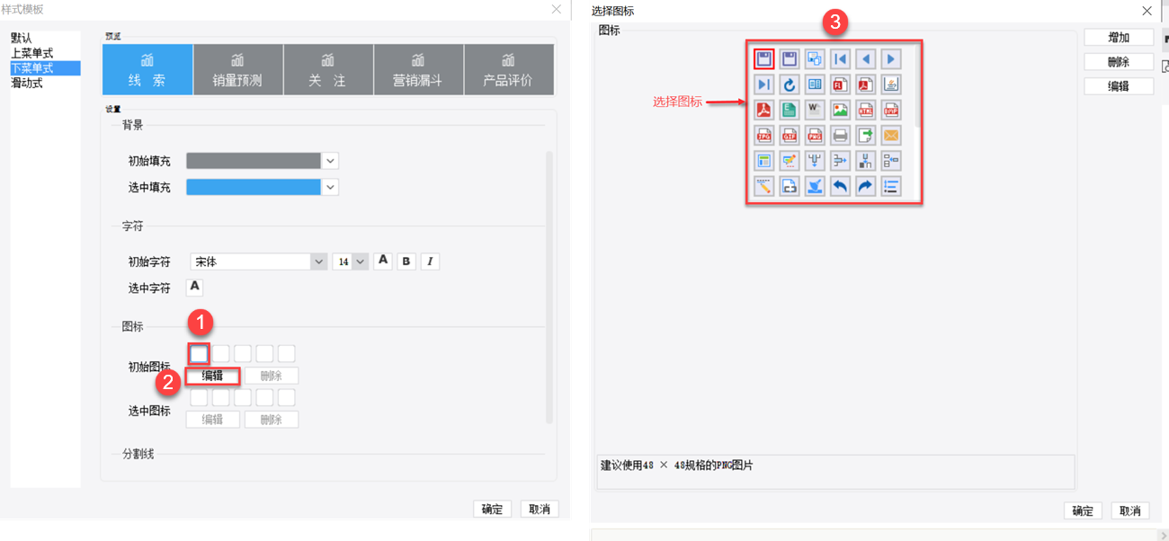Pick the Word document icon
This screenshot has width=1169, height=541.
815,110
